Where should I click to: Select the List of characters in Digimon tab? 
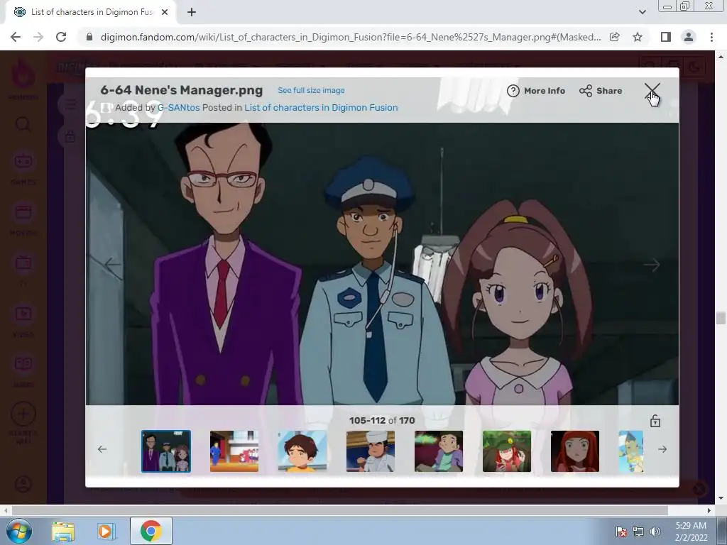(x=91, y=12)
